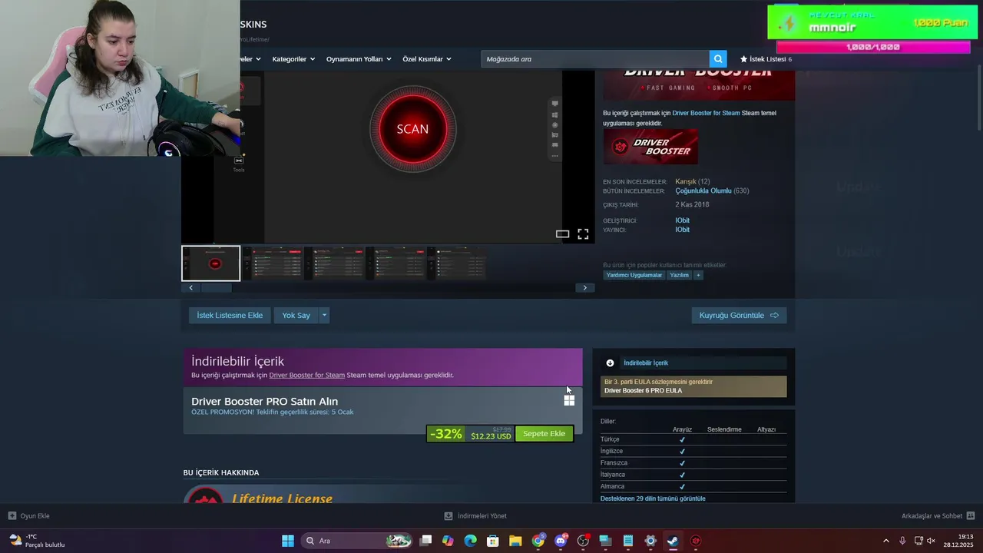Open the Windows Start menu
The image size is (983, 553).
click(x=288, y=541)
